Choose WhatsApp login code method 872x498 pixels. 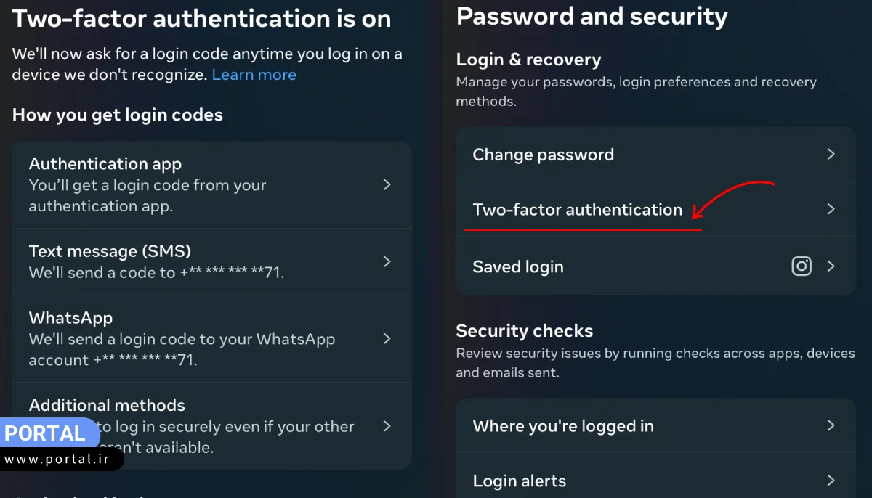[70, 318]
